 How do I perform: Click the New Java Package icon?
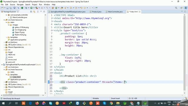pyautogui.click(x=53, y=8)
